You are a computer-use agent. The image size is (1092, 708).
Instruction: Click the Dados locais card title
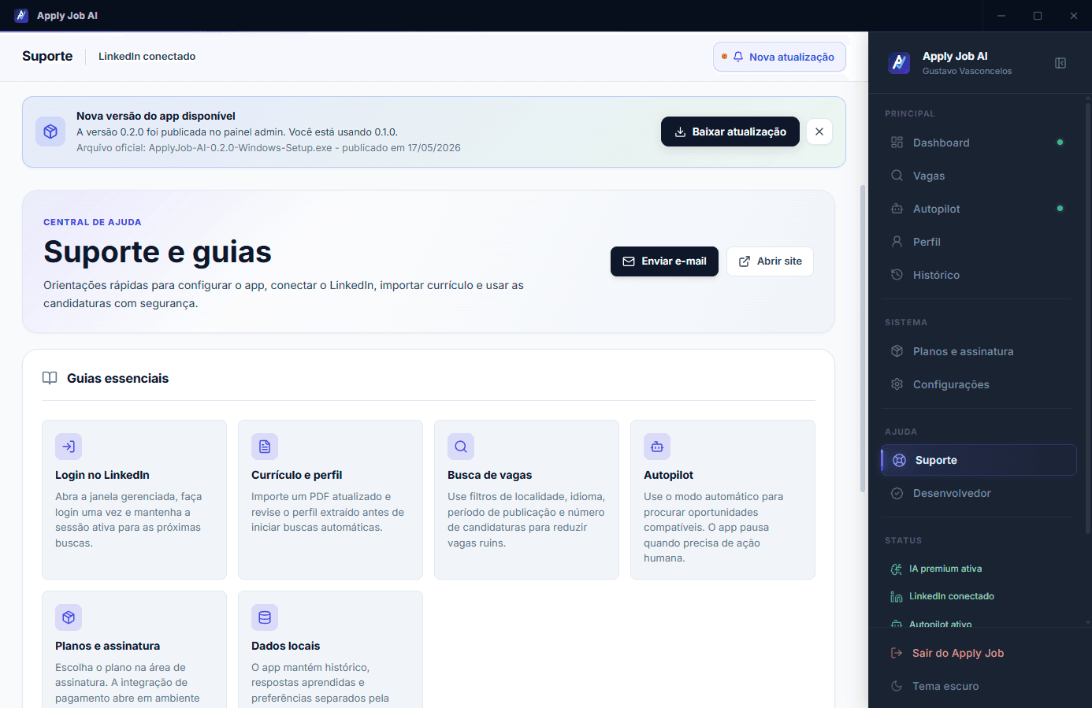(286, 646)
